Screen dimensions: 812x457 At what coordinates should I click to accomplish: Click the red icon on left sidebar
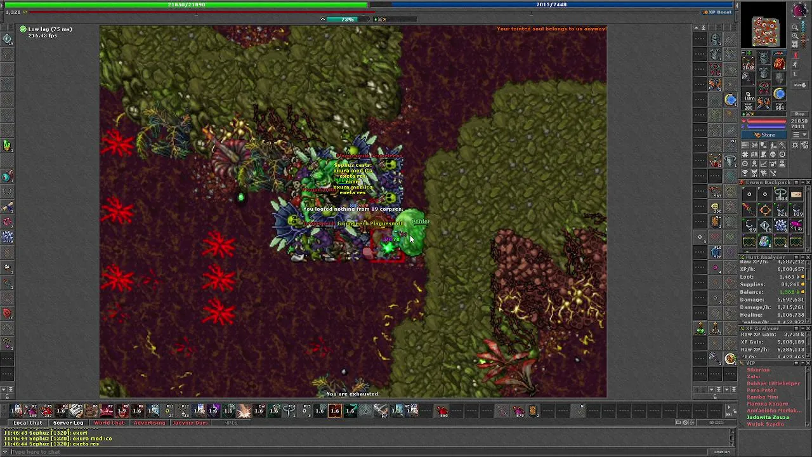(x=7, y=313)
